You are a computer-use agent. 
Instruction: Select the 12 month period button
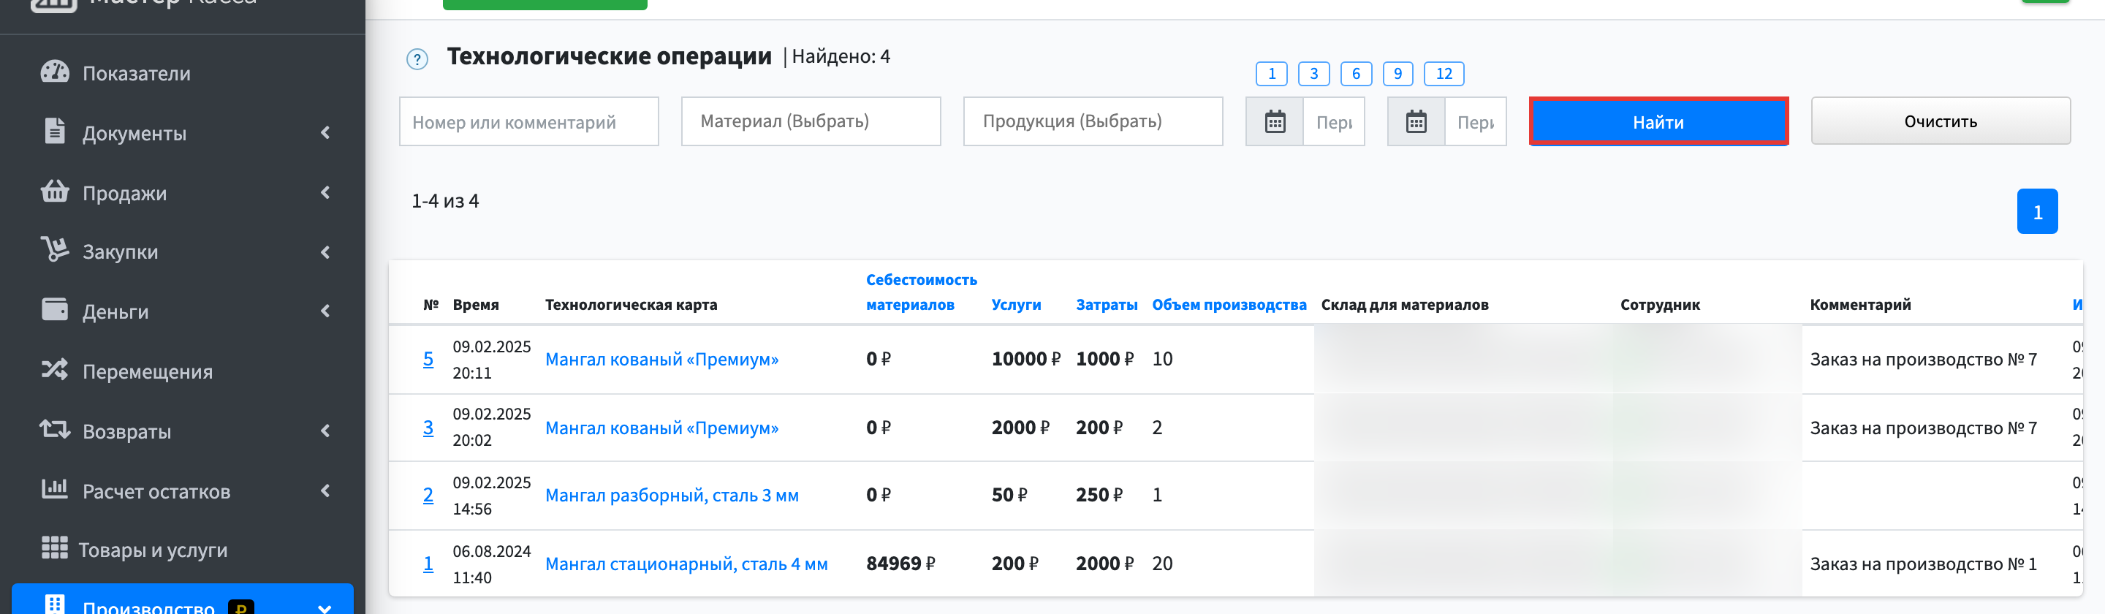pos(1444,74)
